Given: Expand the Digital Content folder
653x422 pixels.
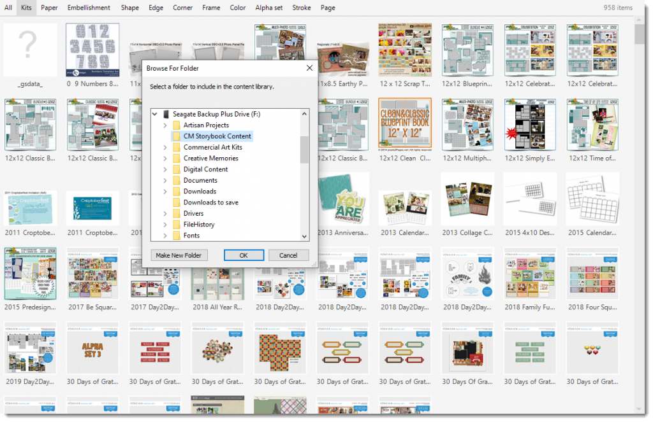Looking at the screenshot, I should pyautogui.click(x=165, y=169).
